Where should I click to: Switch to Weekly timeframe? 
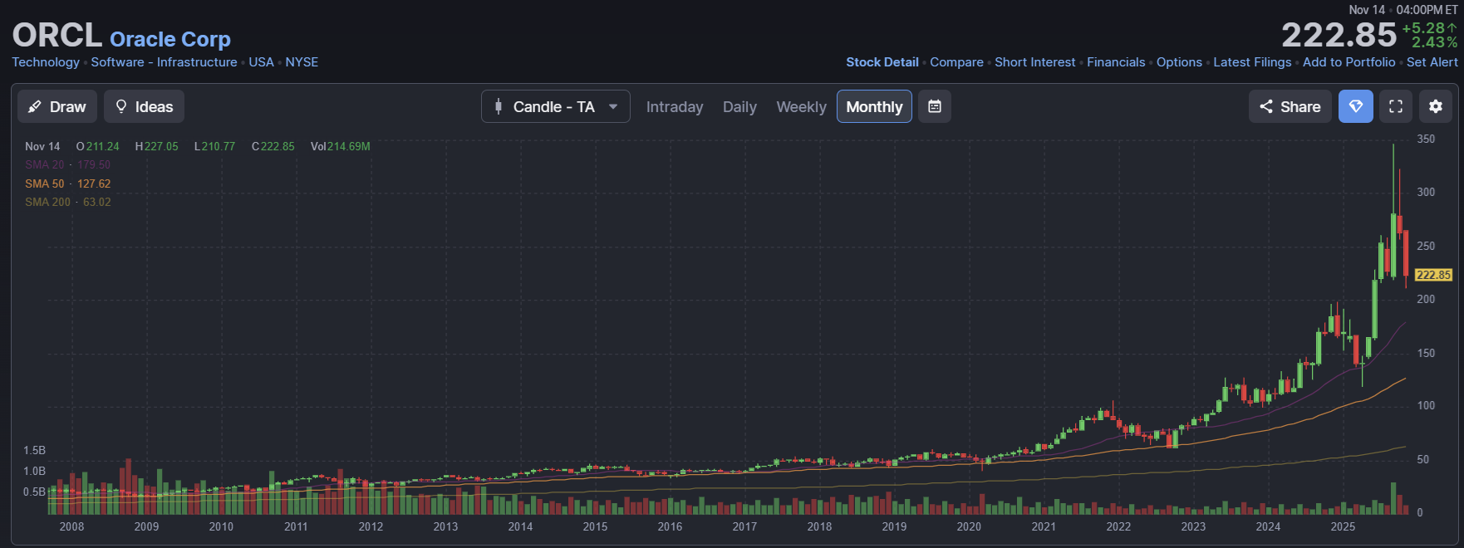click(801, 107)
